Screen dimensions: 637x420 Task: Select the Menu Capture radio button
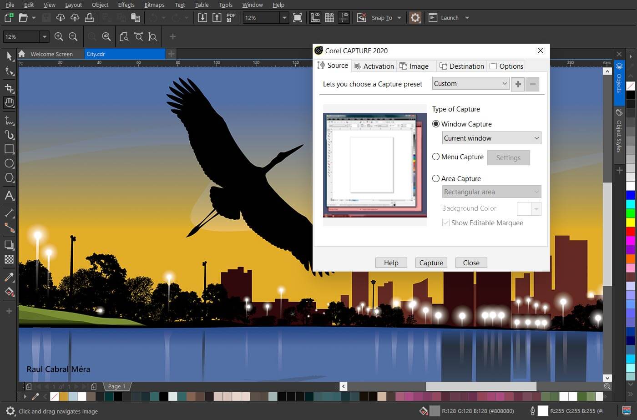click(436, 157)
